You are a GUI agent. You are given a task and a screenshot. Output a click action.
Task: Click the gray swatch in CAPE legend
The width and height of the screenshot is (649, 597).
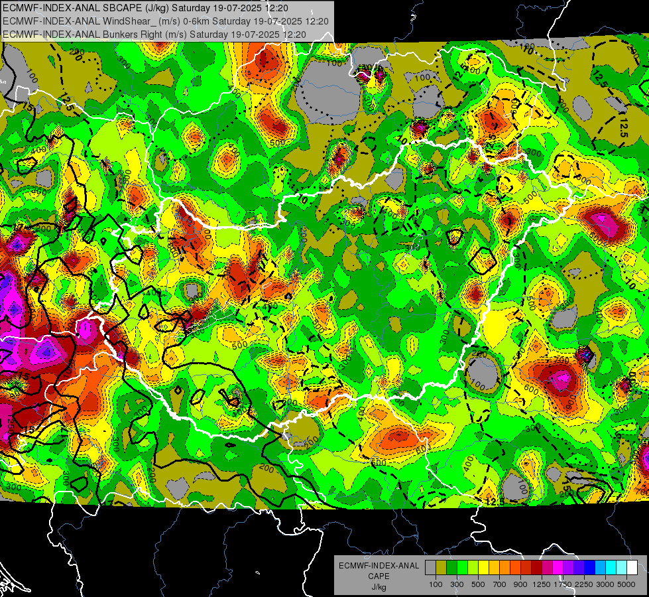pyautogui.click(x=430, y=567)
